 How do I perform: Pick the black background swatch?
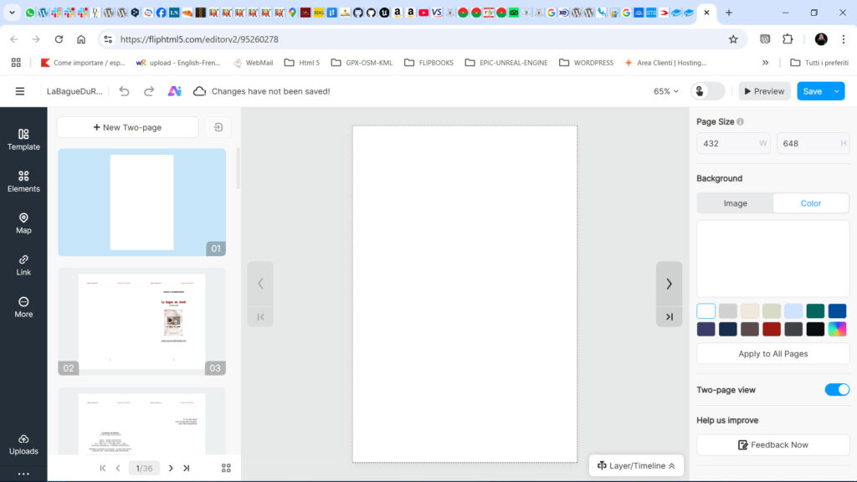(815, 329)
